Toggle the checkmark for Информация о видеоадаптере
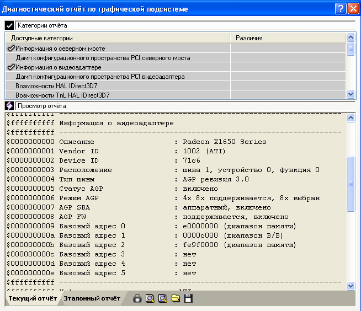 pyautogui.click(x=11, y=67)
